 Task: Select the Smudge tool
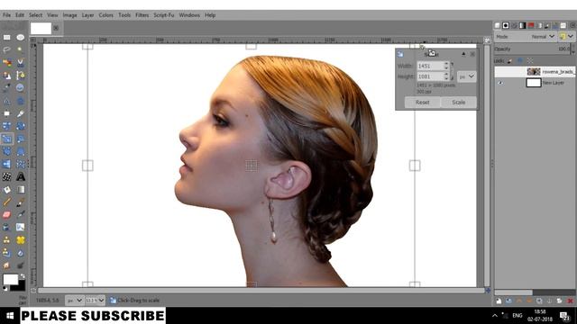[6, 265]
